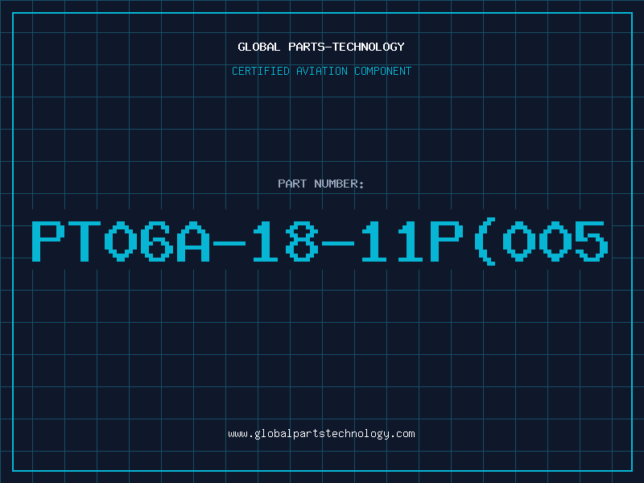Open the www.globalpartstechnology.com link

(321, 434)
